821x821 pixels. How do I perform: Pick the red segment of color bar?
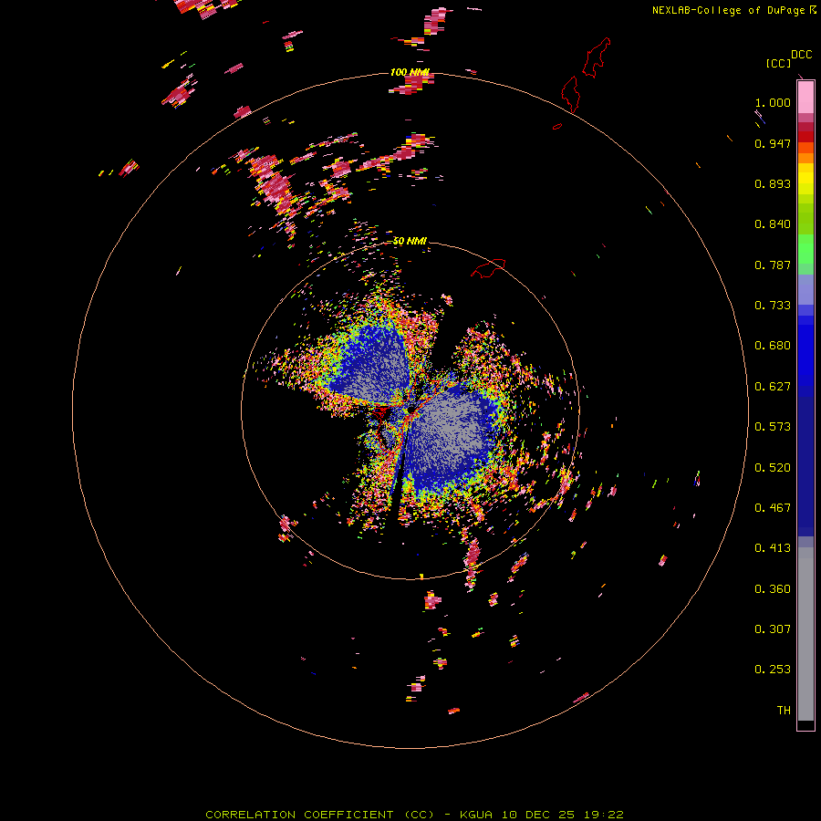tap(805, 137)
